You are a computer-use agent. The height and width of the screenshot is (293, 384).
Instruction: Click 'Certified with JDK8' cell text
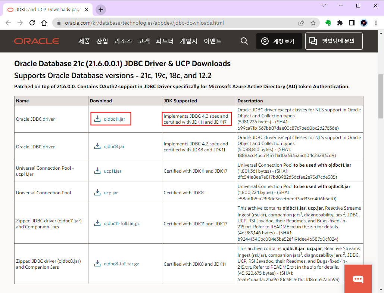[x=184, y=193]
